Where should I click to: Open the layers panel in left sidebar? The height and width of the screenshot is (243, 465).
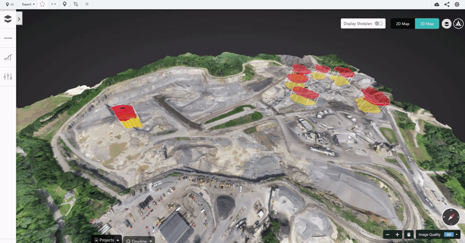[8, 19]
